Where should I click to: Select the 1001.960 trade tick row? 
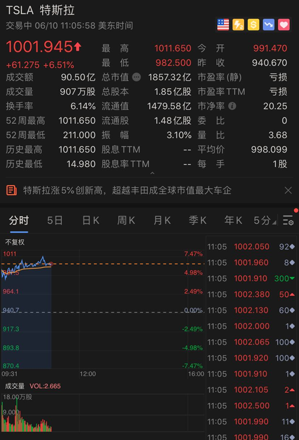tap(251, 262)
